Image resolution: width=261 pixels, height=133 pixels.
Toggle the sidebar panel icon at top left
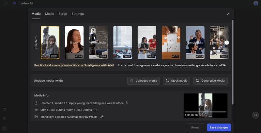coord(5,3)
